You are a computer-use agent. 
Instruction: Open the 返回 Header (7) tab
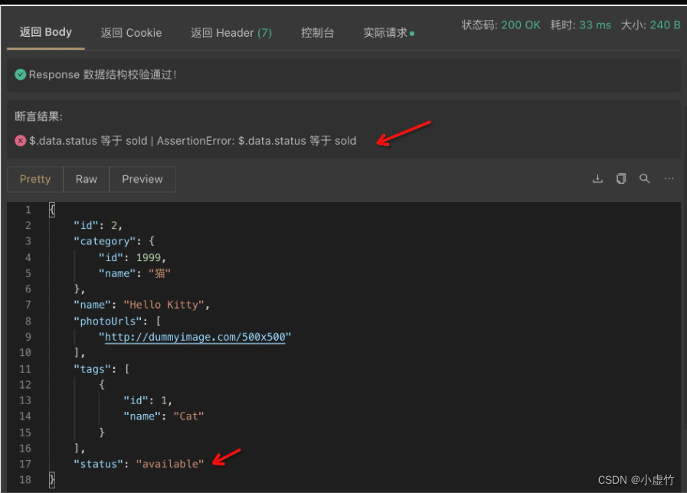(x=231, y=33)
